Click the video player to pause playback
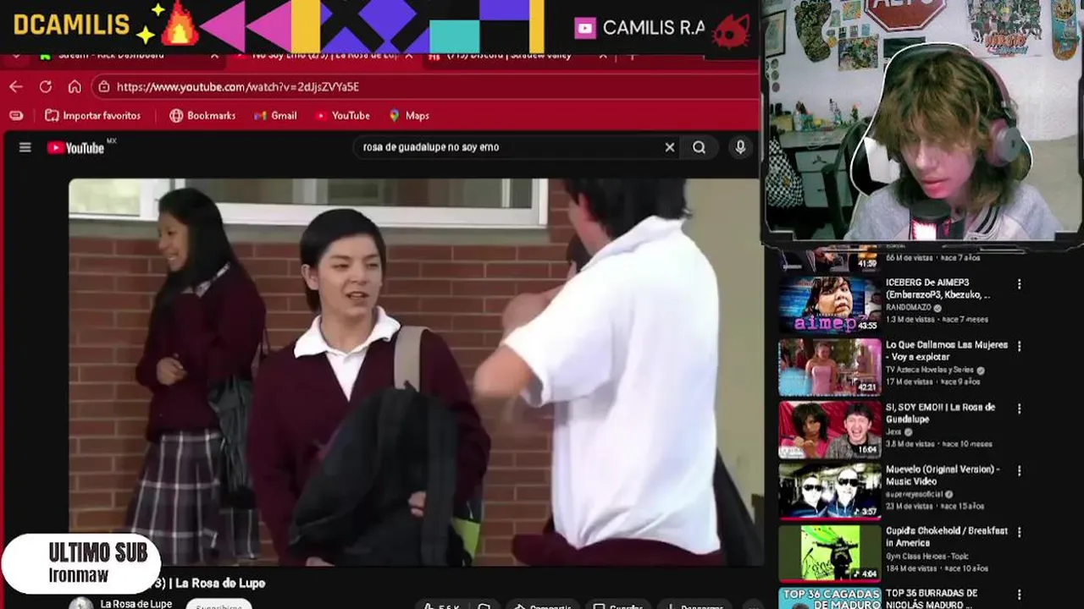 415,371
